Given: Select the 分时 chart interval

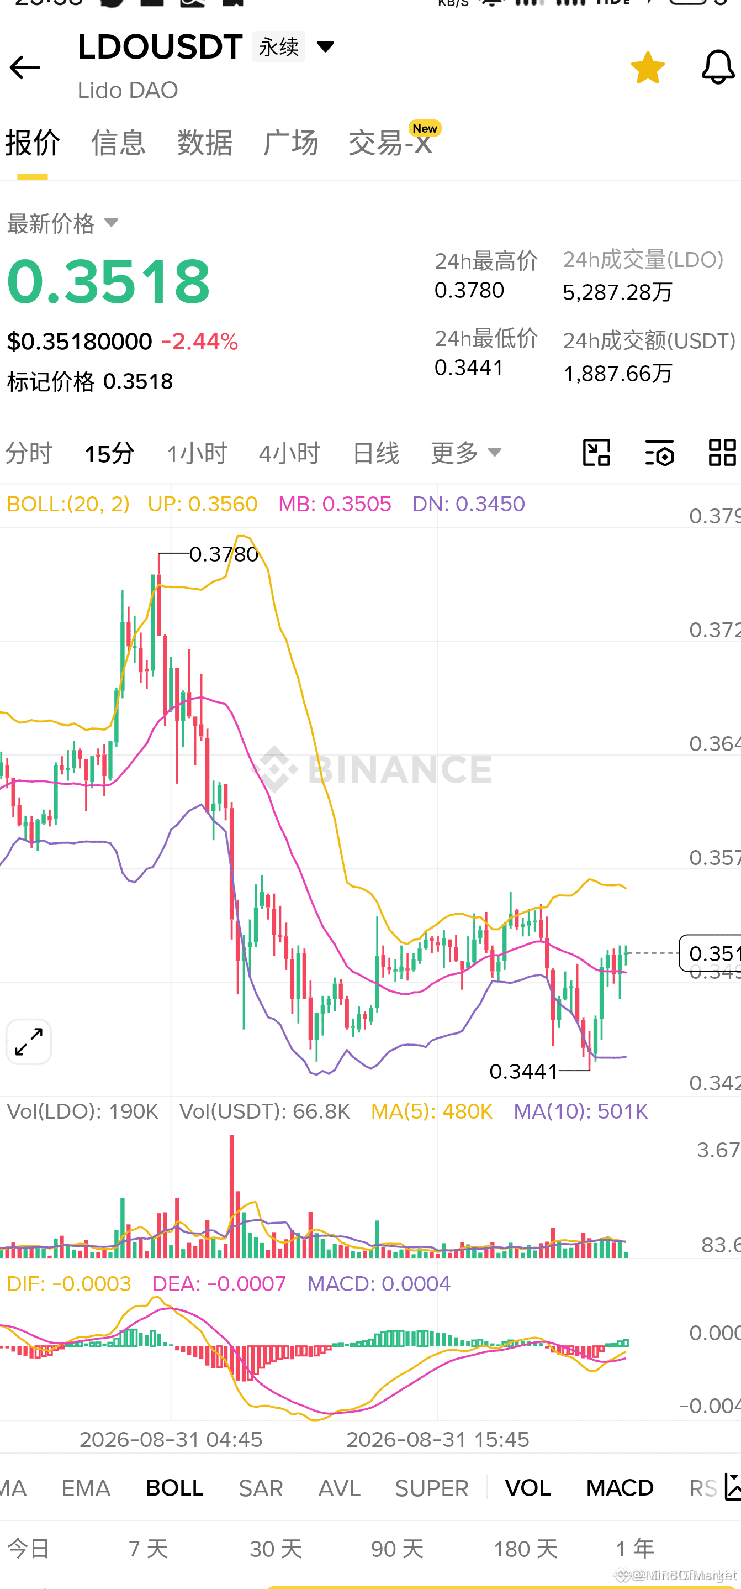Looking at the screenshot, I should (28, 453).
